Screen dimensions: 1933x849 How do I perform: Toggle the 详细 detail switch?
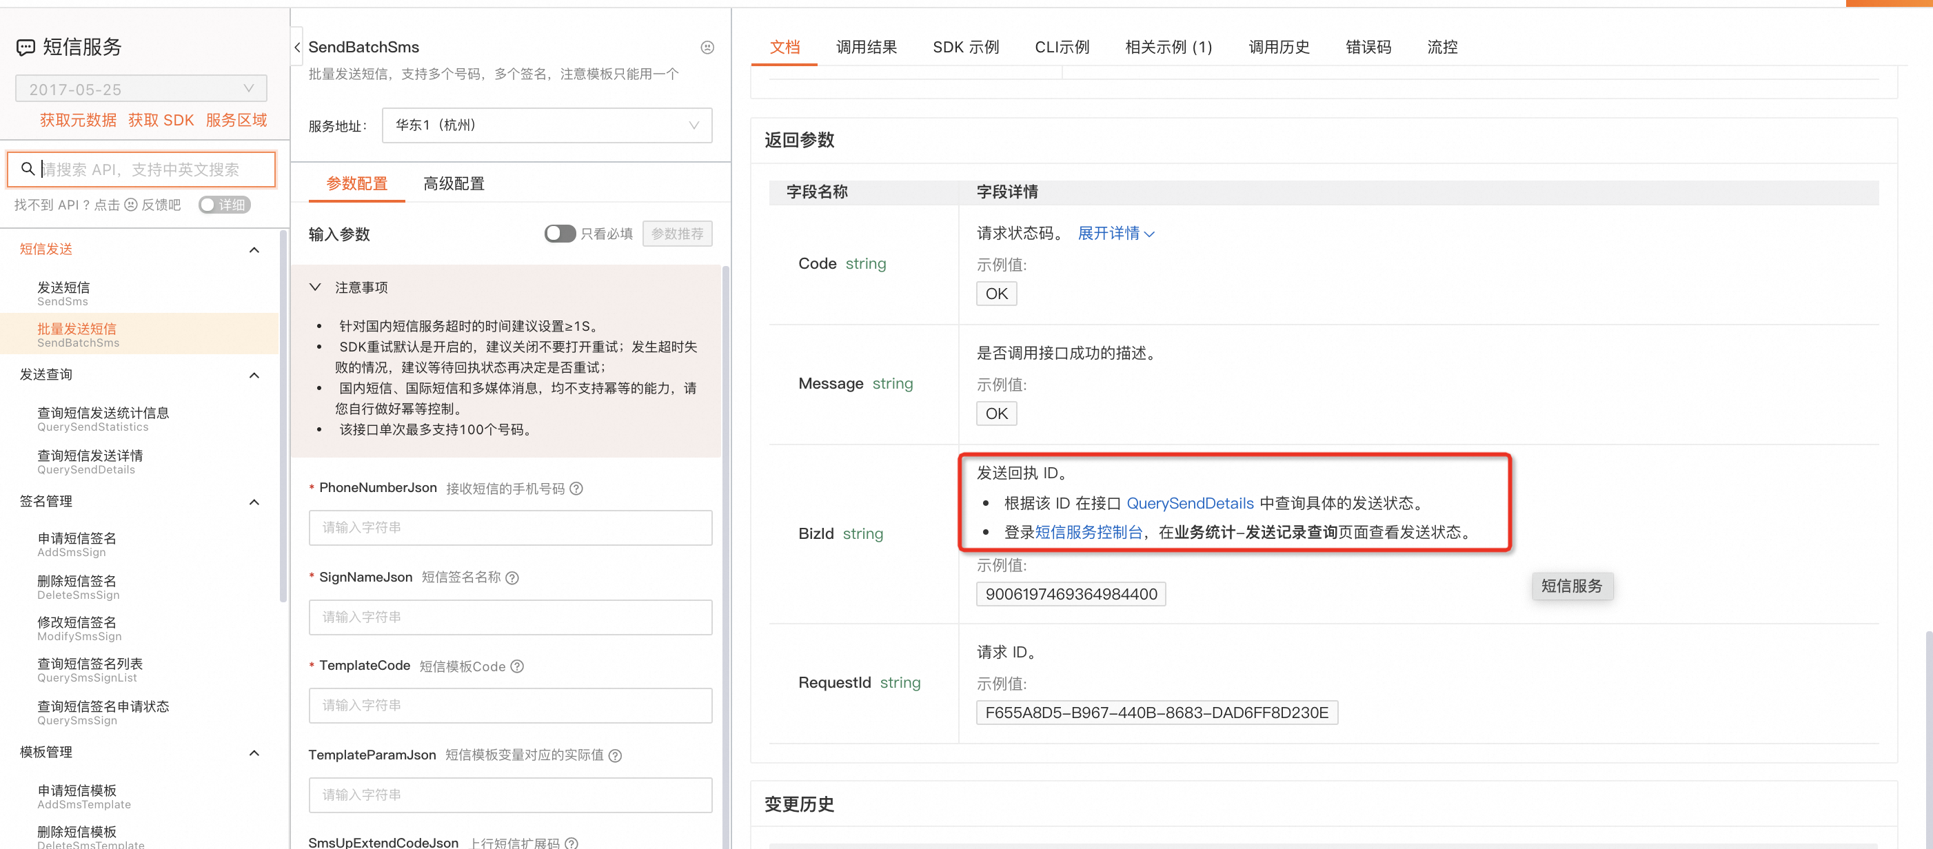pyautogui.click(x=224, y=205)
